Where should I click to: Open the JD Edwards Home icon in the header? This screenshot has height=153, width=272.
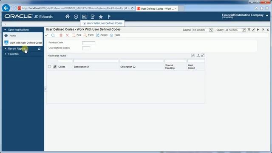pyautogui.click(x=67, y=17)
